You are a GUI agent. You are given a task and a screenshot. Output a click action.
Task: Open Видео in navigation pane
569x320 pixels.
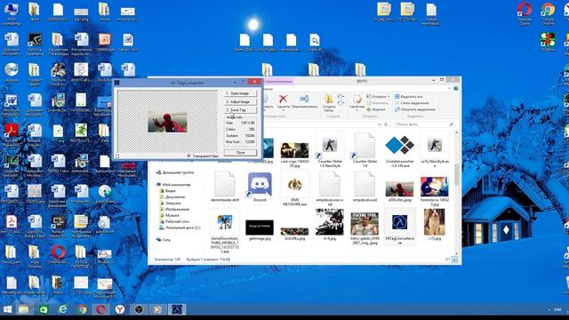[x=168, y=190]
